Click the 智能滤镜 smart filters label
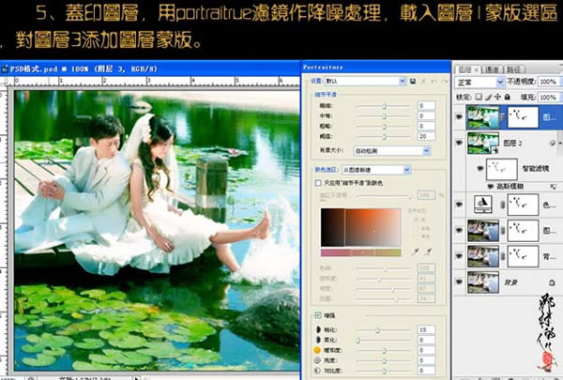Screen dimensions: 563x380 (x=536, y=168)
